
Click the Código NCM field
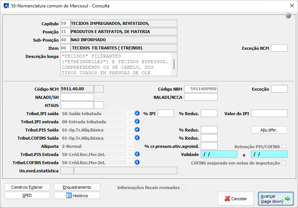pos(77,89)
